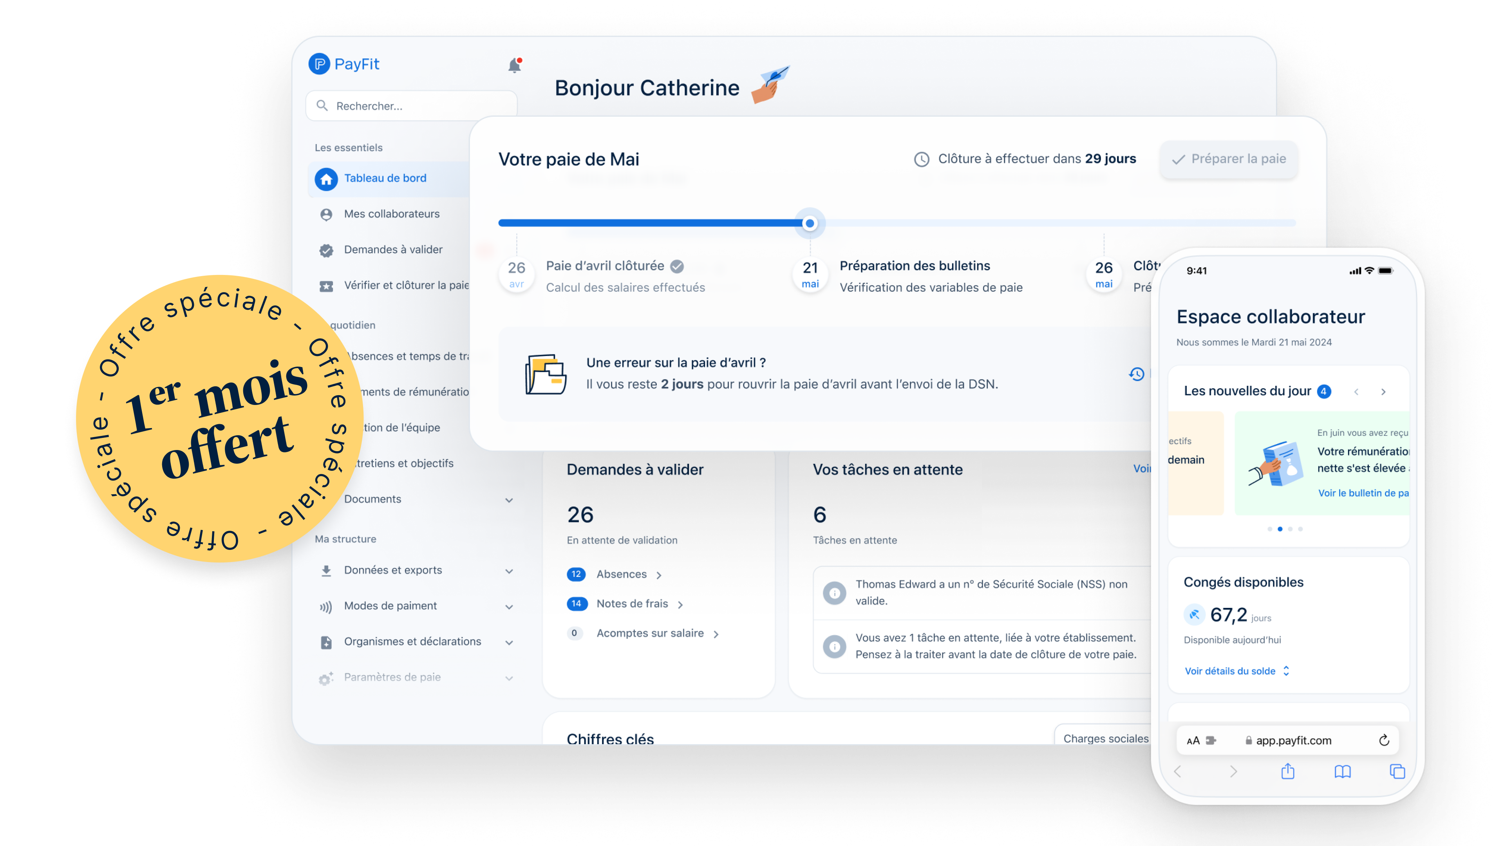Tap the AA text size control in phone browser

[x=1193, y=740]
